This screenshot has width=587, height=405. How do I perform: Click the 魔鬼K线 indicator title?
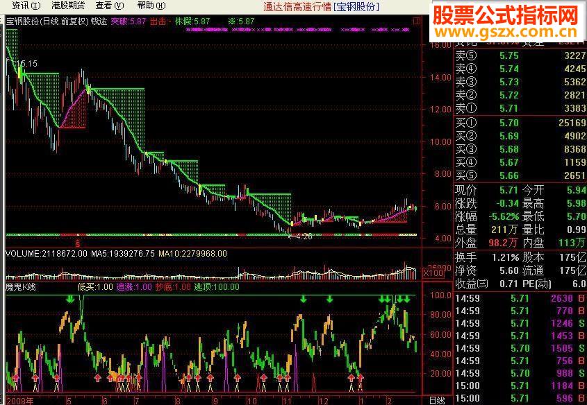click(21, 287)
